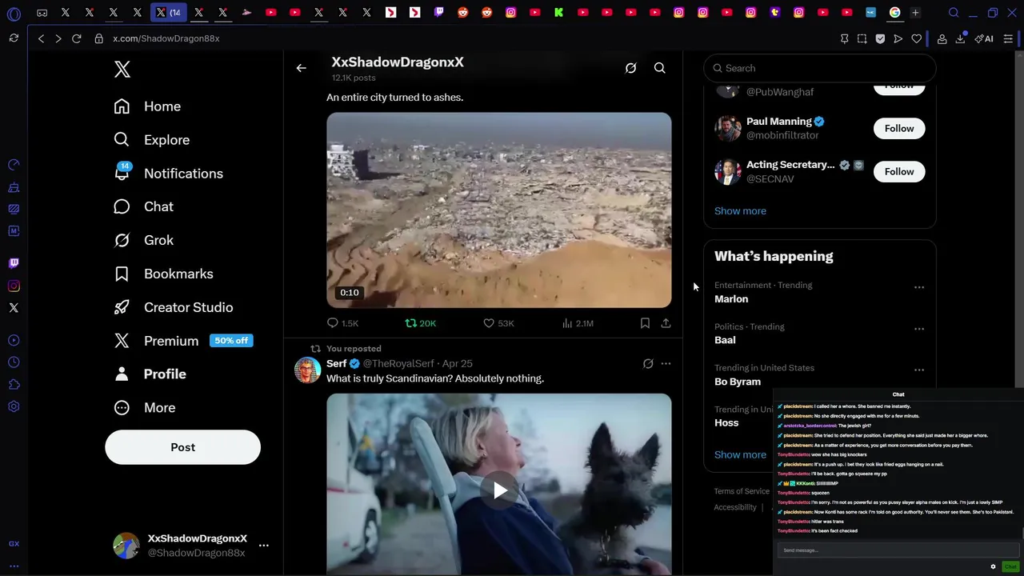The width and height of the screenshot is (1024, 576).
Task: Reload the page from address bar
Action: tap(77, 38)
